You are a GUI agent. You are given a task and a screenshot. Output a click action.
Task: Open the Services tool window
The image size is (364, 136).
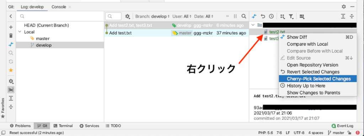point(89,126)
